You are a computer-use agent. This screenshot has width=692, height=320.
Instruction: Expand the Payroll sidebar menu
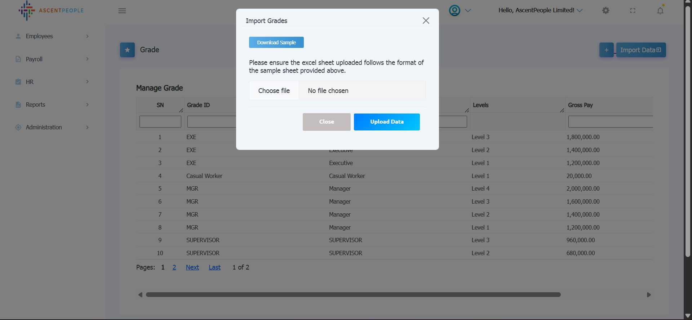(x=52, y=59)
